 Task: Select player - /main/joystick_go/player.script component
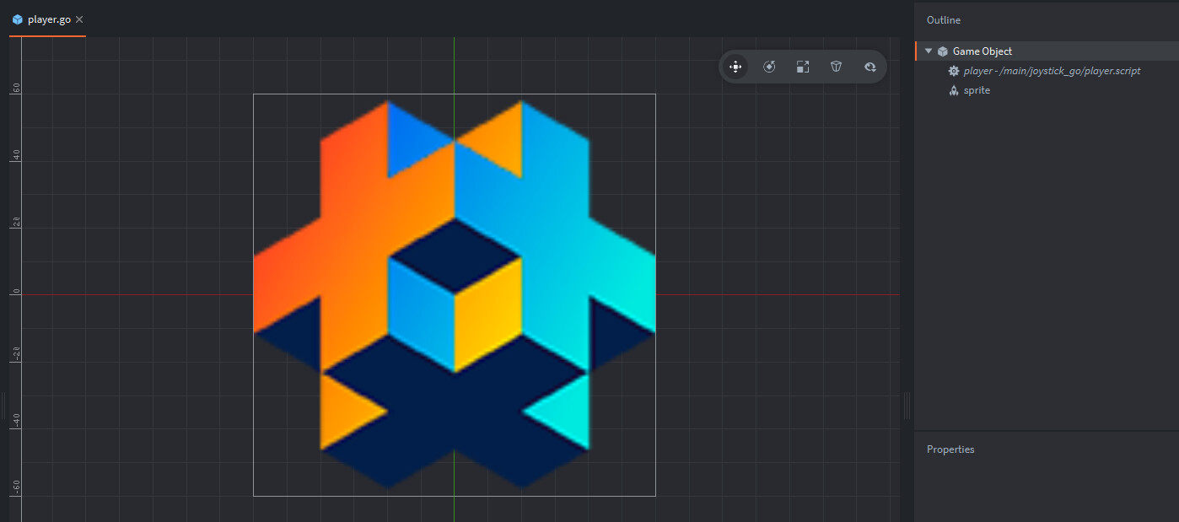point(1052,71)
